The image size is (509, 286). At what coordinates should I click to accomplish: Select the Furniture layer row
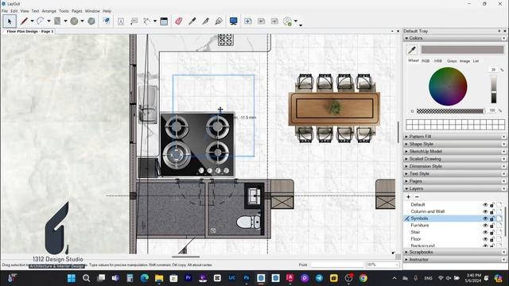(x=453, y=226)
